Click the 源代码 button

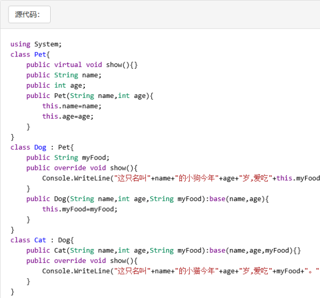pos(29,15)
